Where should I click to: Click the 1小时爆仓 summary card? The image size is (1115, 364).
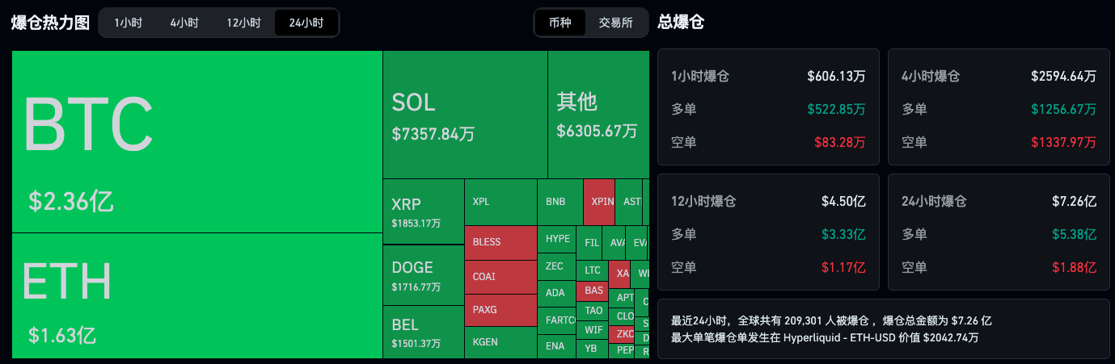768,107
